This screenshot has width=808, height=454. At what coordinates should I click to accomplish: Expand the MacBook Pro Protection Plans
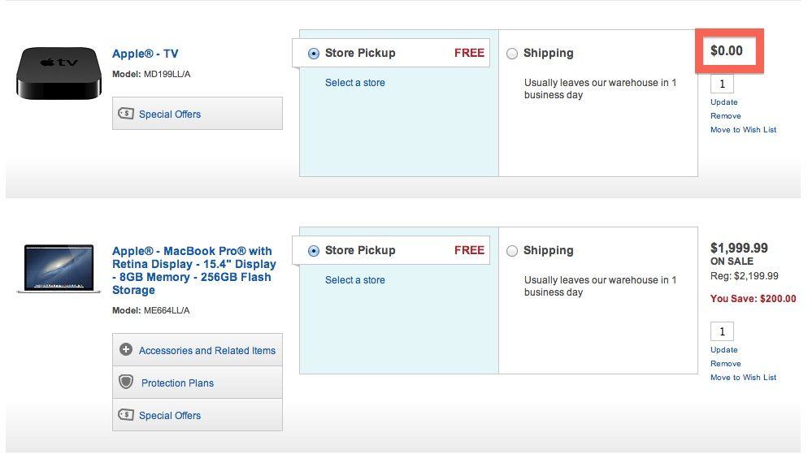[x=177, y=383]
